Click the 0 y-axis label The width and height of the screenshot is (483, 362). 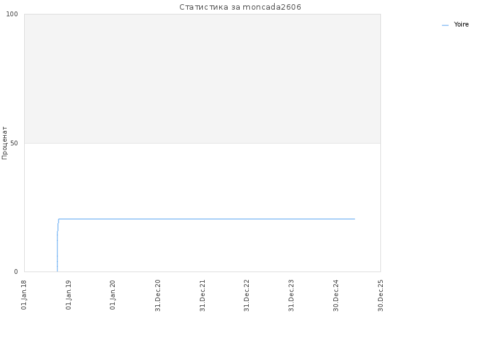[16, 271]
